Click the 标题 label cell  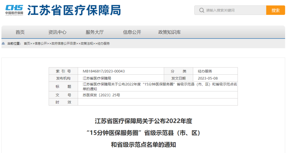point(63,86)
